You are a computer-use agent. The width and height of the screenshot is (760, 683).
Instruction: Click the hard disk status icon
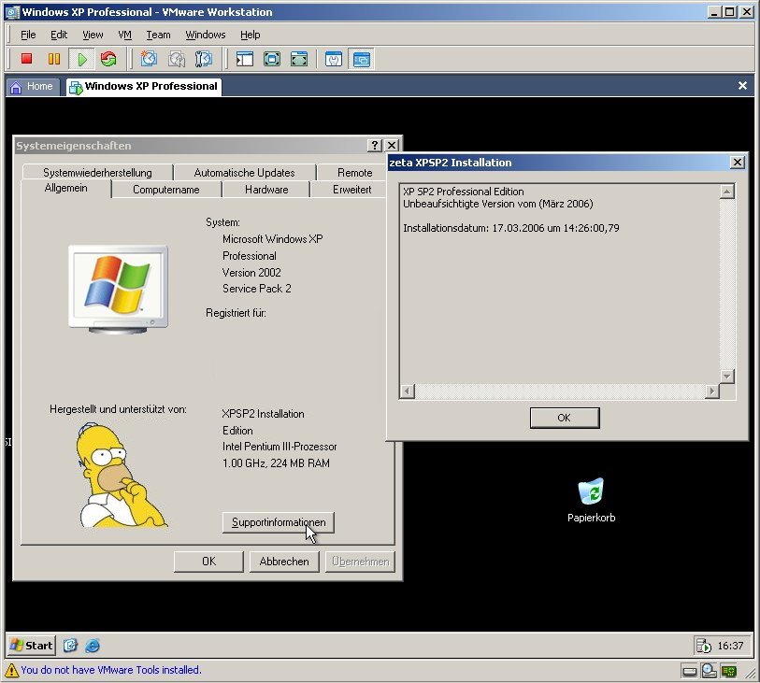click(689, 672)
